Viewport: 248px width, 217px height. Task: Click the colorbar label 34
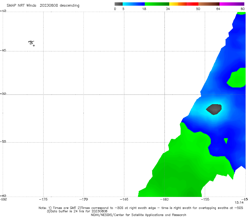point(168,9)
